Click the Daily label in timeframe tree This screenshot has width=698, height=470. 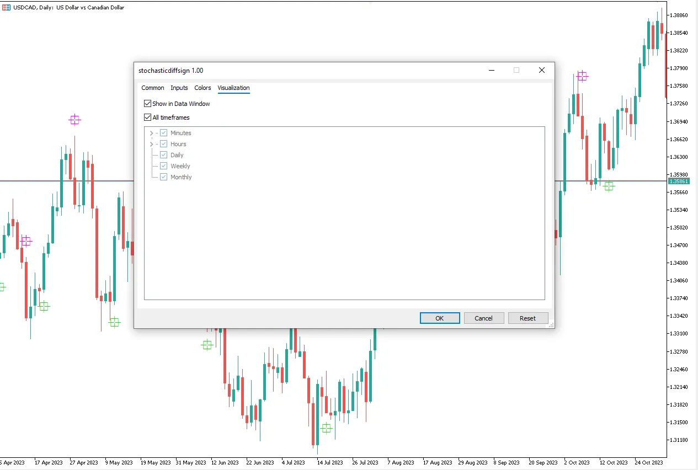177,155
